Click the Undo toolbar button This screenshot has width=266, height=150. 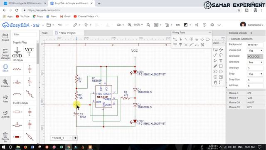(x=60, y=25)
